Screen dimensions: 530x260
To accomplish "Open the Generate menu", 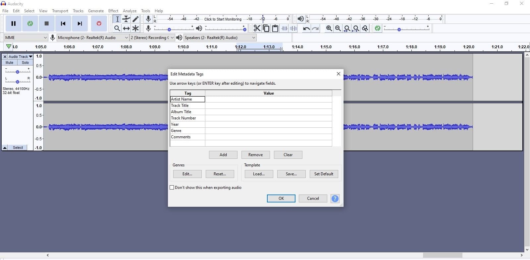I will click(96, 11).
